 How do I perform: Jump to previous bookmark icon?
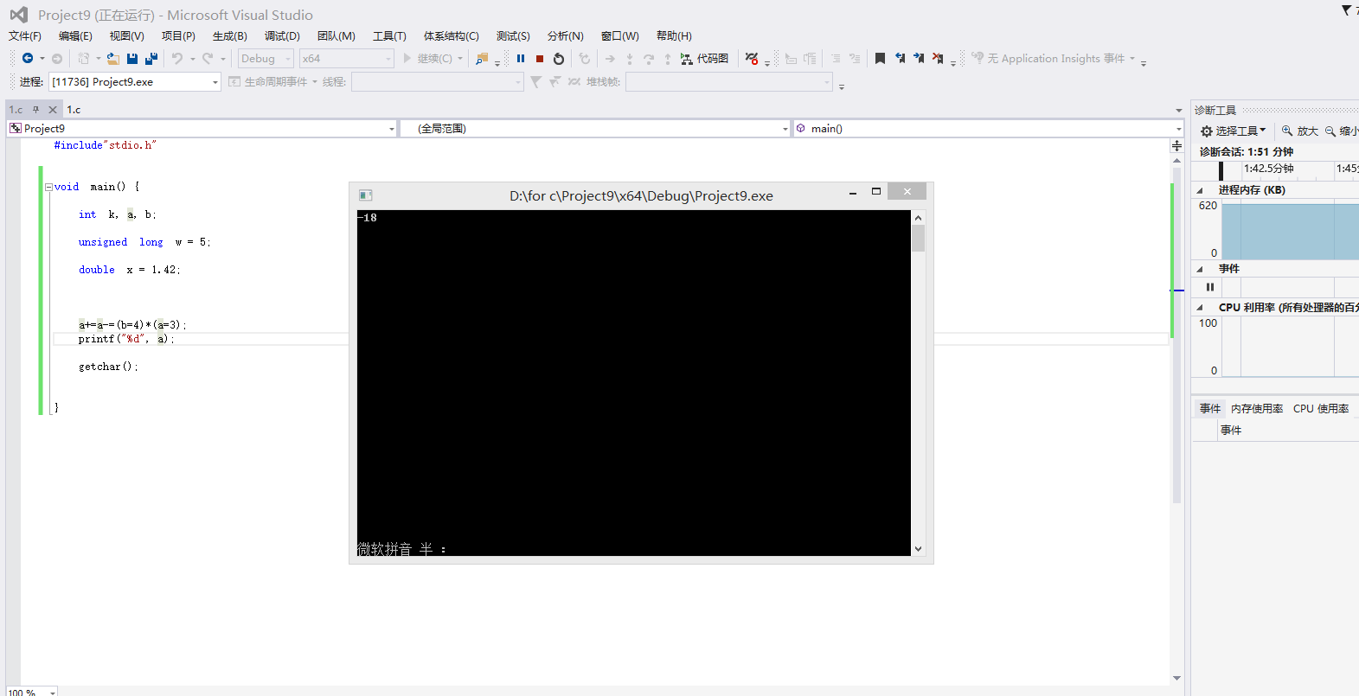click(900, 59)
